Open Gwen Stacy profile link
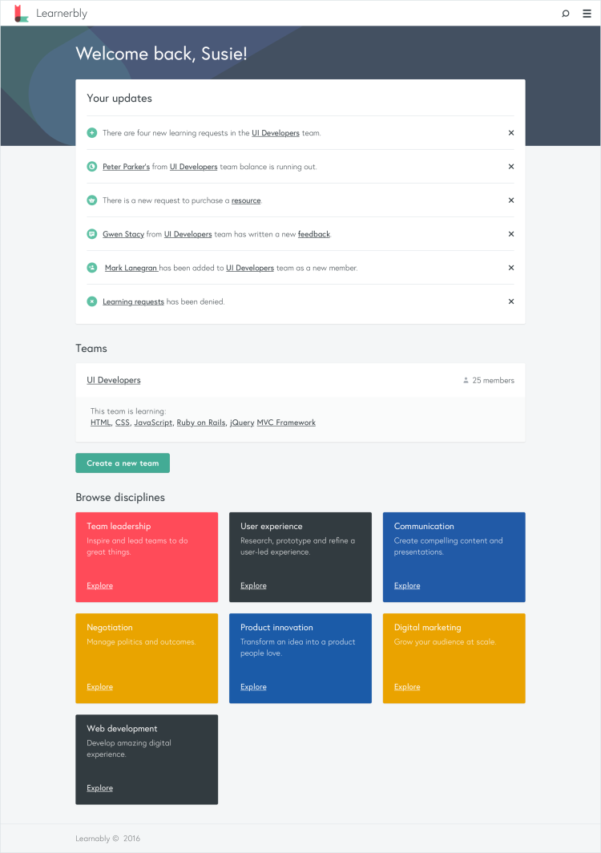The height and width of the screenshot is (853, 601). (123, 234)
